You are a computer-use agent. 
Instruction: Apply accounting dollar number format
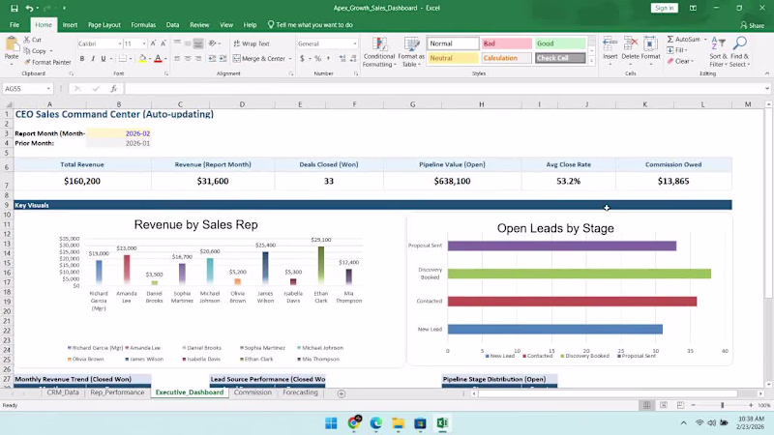click(302, 59)
